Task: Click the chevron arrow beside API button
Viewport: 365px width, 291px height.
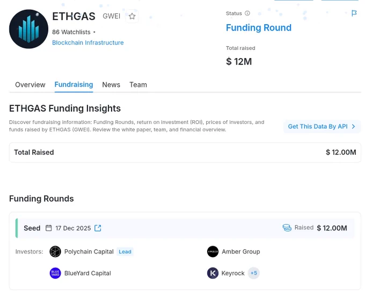Action: 353,126
